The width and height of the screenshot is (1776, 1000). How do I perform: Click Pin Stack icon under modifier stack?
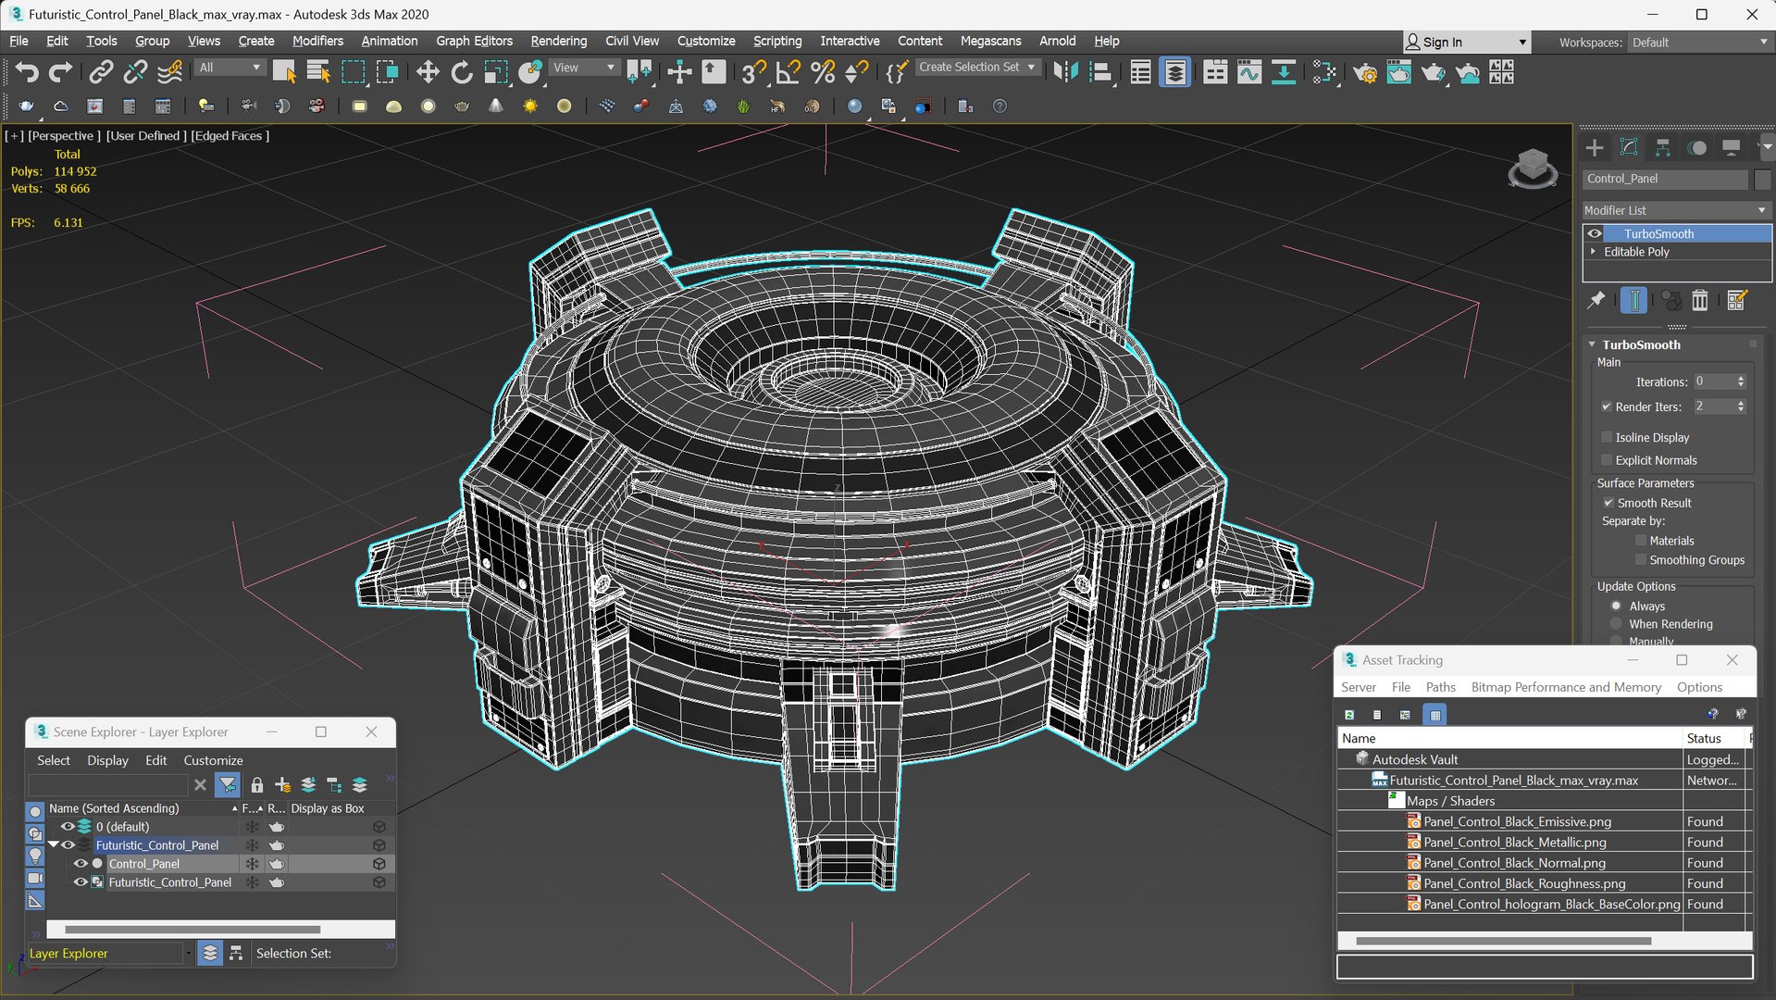click(x=1596, y=300)
